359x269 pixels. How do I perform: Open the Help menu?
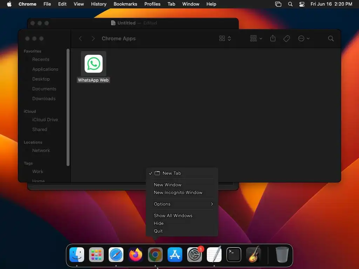[x=211, y=4]
